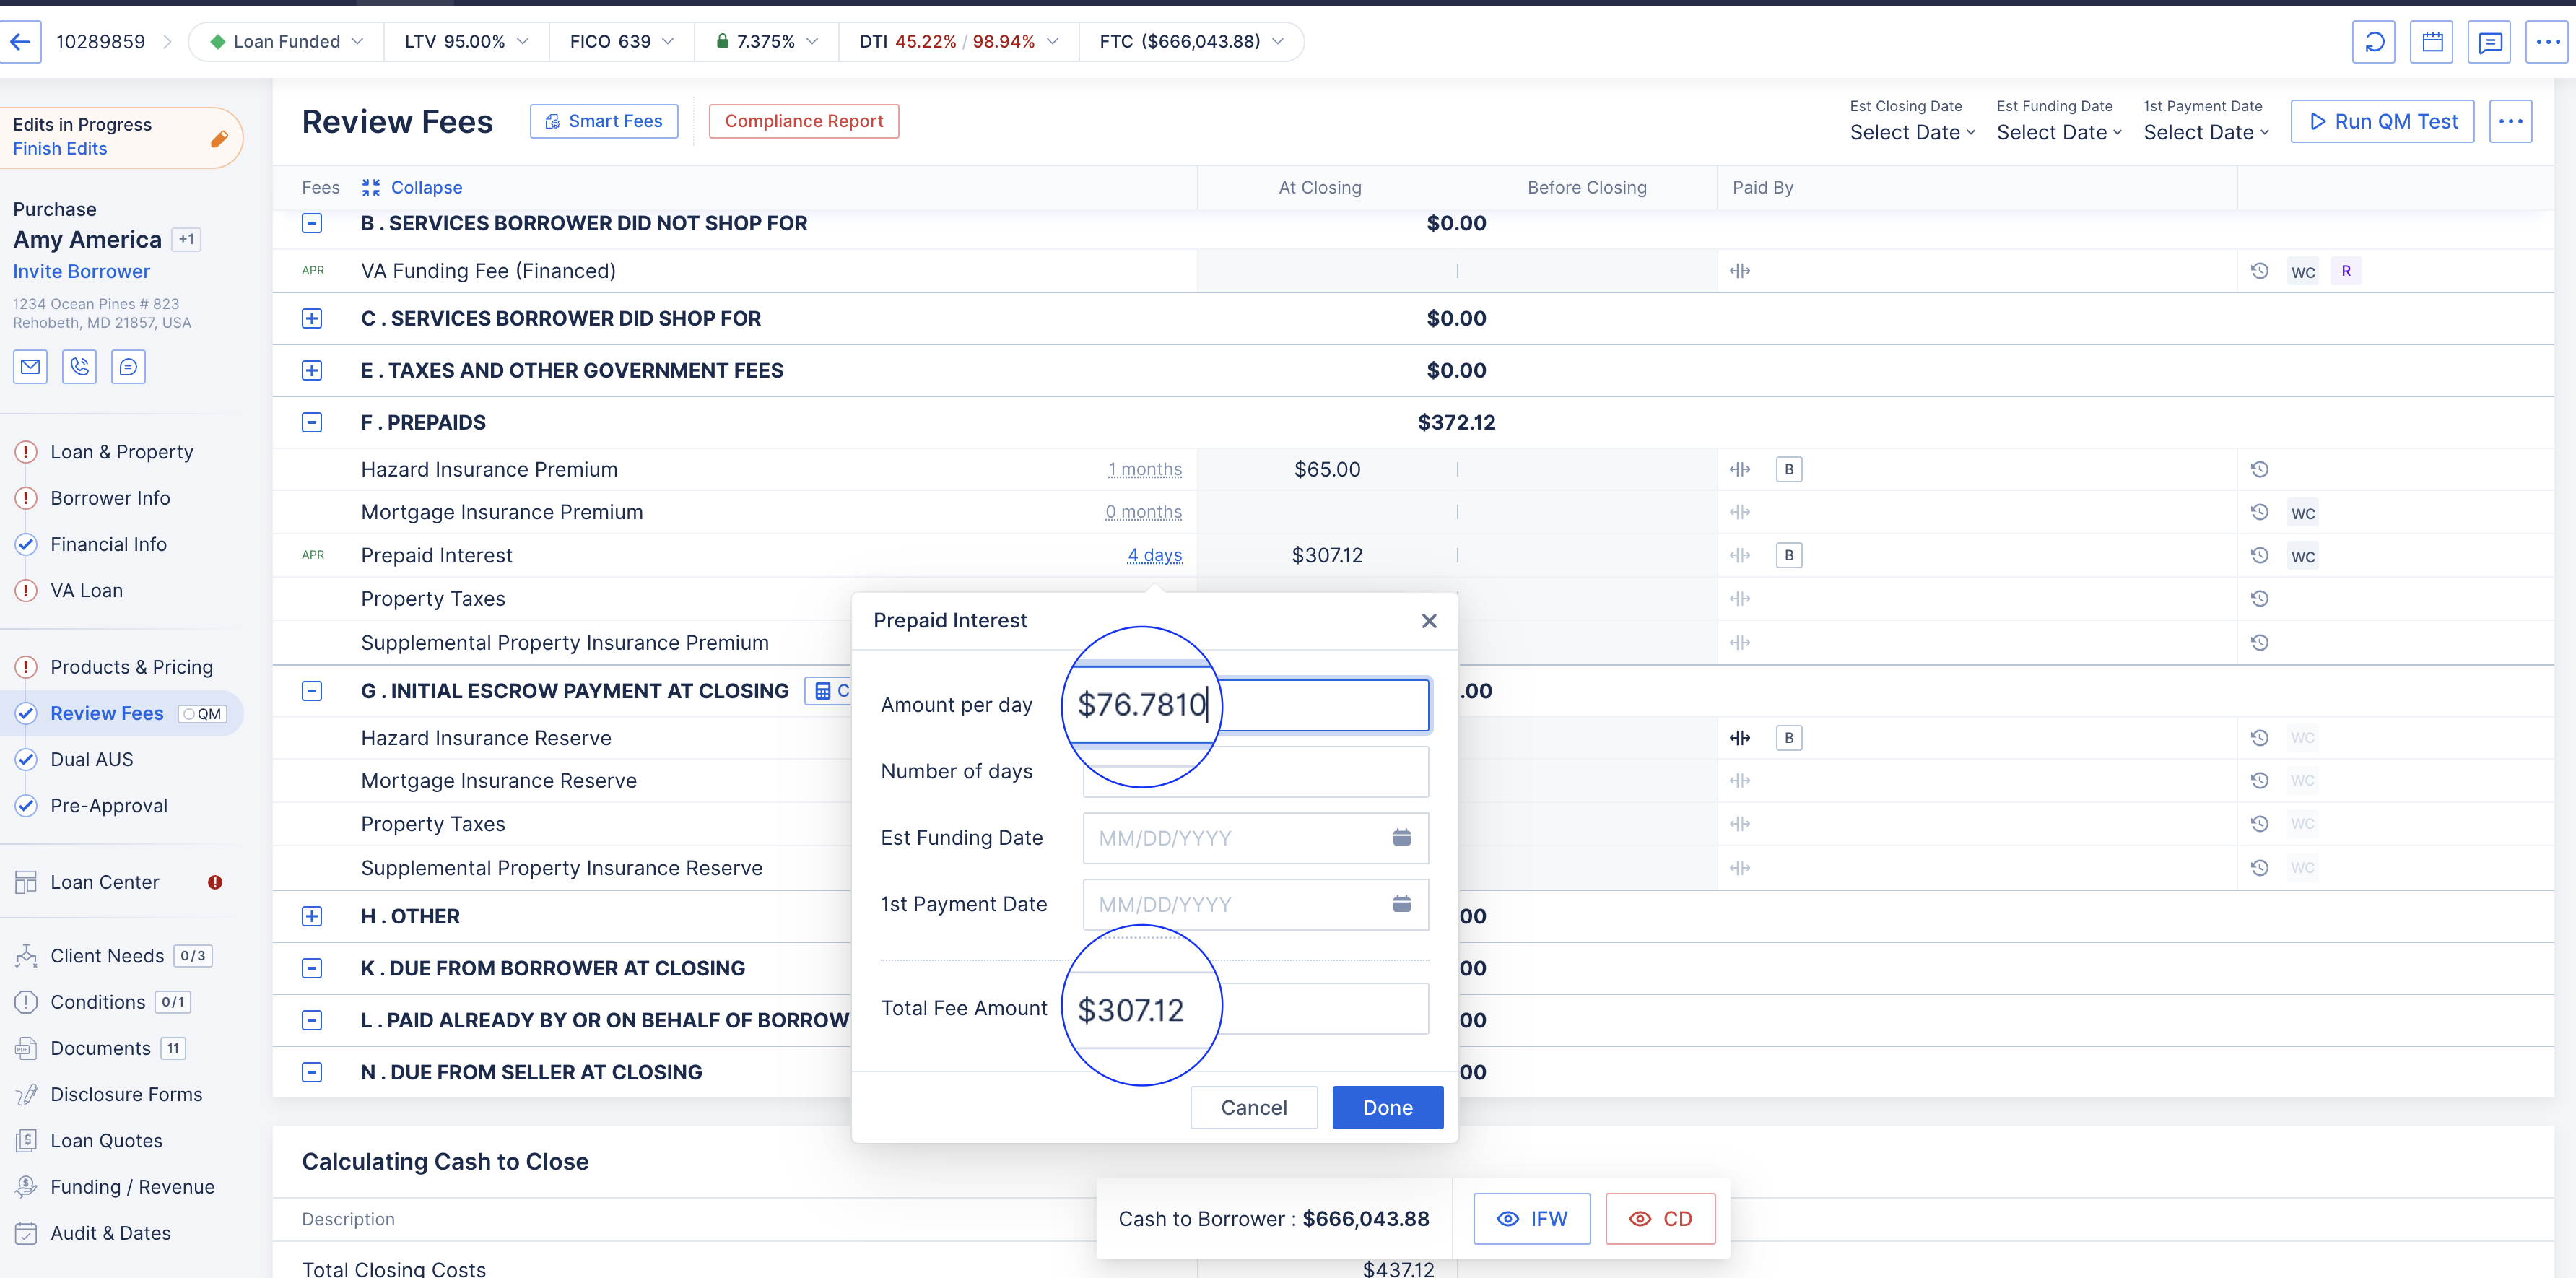Collapse section F Prepaids
This screenshot has width=2576, height=1278.
(x=312, y=423)
